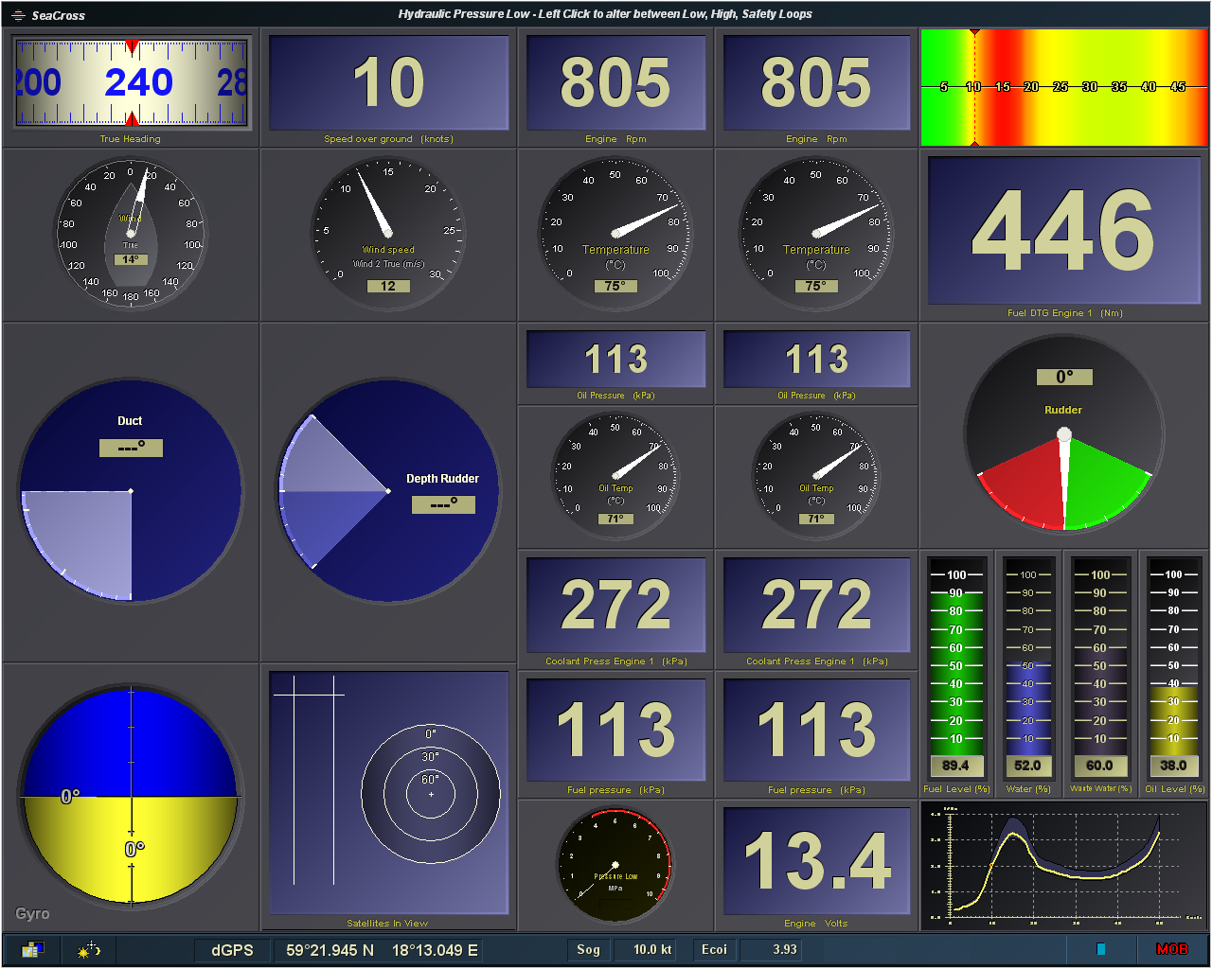Click the Ecoi label in status bar
This screenshot has width=1212, height=969.
[x=714, y=949]
